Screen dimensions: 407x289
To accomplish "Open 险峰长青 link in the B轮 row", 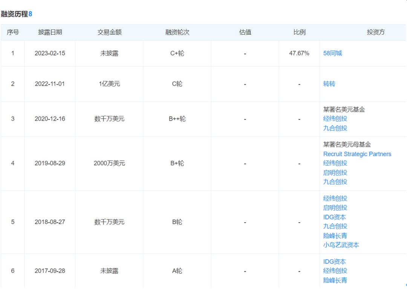I will pyautogui.click(x=335, y=235).
